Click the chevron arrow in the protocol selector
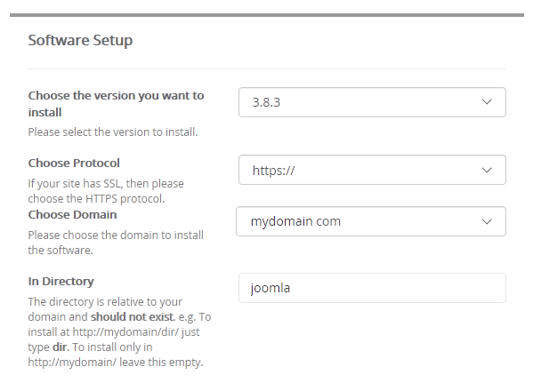533x383 pixels. click(x=487, y=170)
